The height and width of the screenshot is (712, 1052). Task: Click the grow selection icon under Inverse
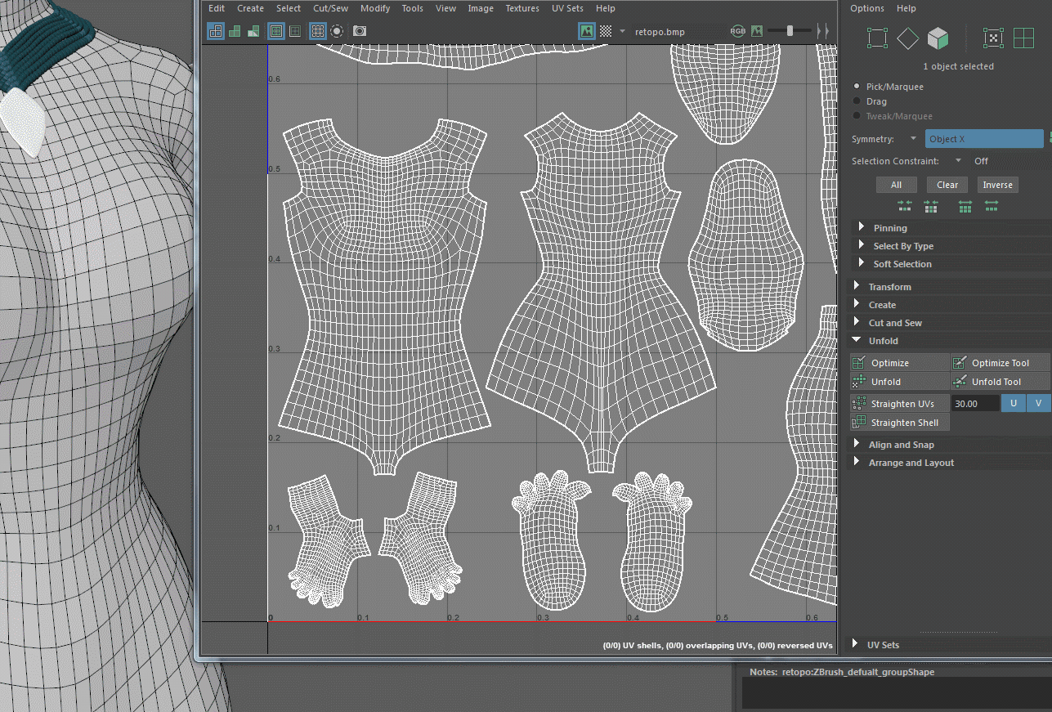point(965,207)
